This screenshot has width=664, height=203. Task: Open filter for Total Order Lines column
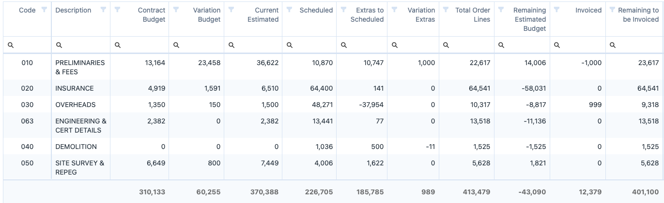446,10
